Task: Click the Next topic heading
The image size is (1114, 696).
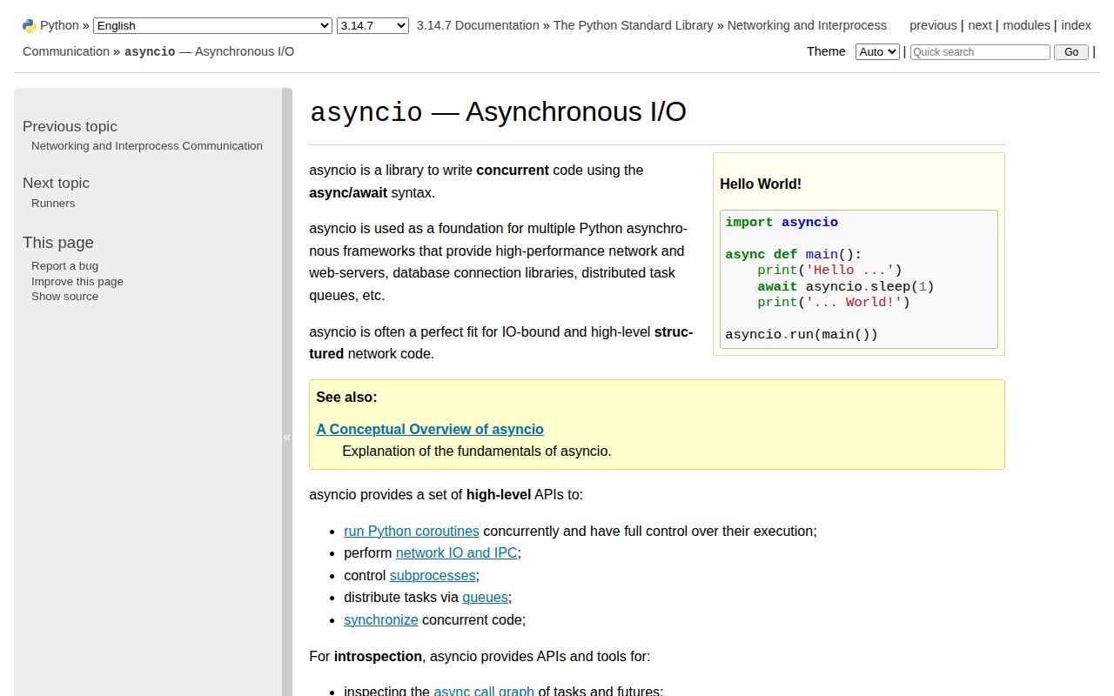Action: [56, 184]
